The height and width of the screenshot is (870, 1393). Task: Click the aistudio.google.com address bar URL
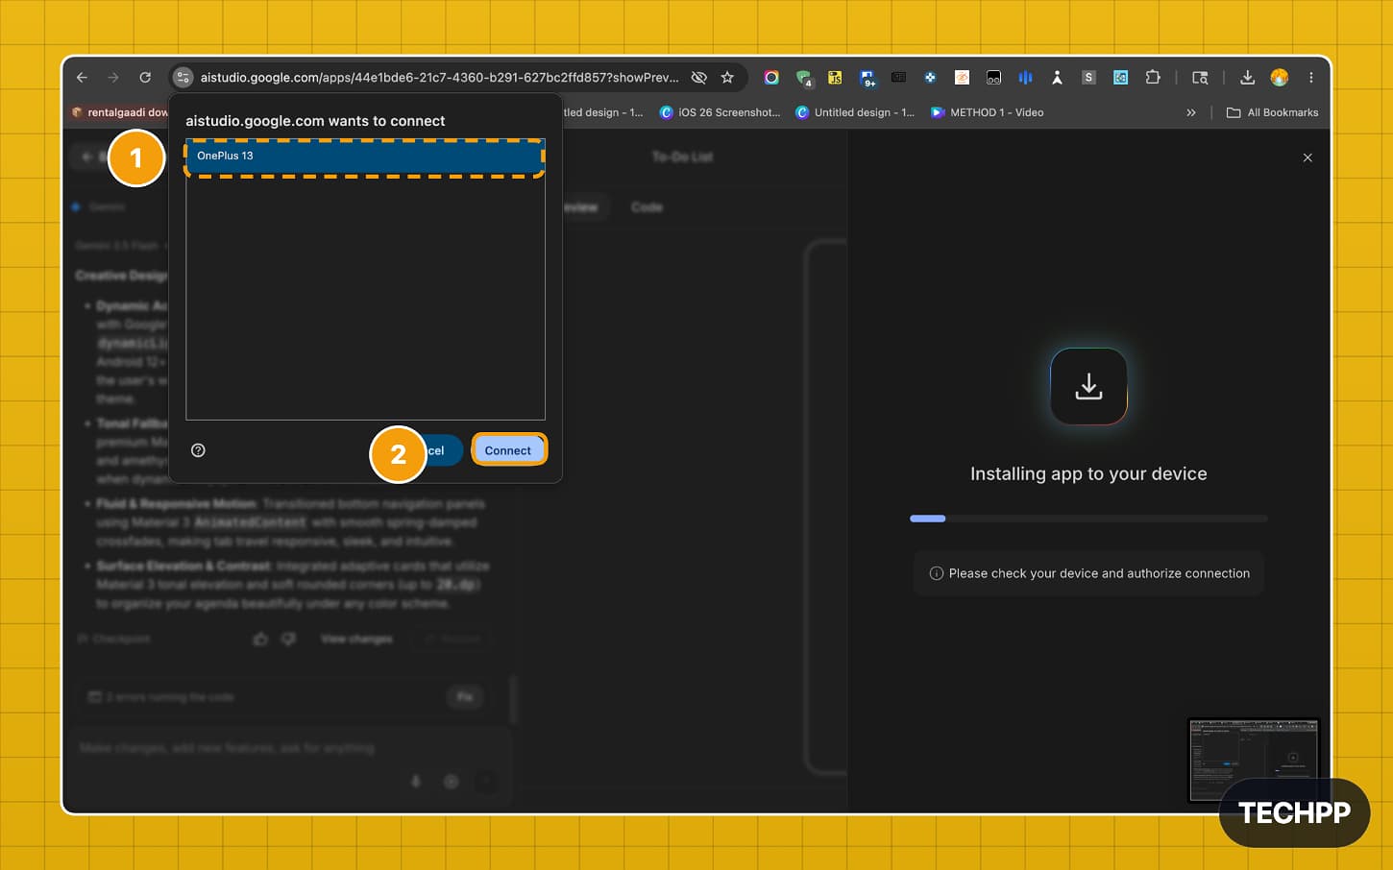pyautogui.click(x=439, y=78)
